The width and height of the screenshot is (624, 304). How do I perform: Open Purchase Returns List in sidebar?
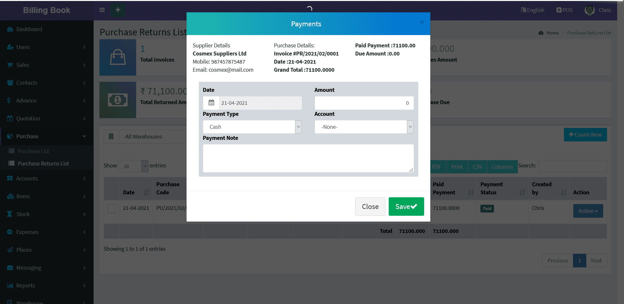coord(43,164)
